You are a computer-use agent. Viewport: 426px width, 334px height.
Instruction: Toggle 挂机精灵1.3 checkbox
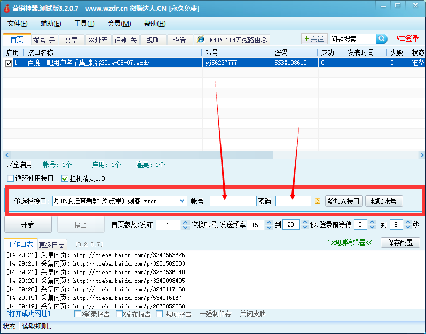pyautogui.click(x=65, y=178)
